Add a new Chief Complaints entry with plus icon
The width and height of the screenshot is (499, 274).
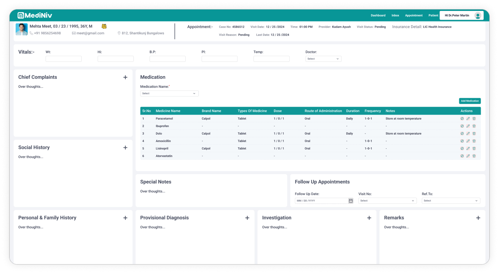(x=125, y=78)
